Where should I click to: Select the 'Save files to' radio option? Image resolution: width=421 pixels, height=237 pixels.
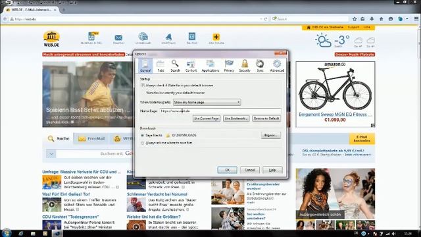(143, 136)
